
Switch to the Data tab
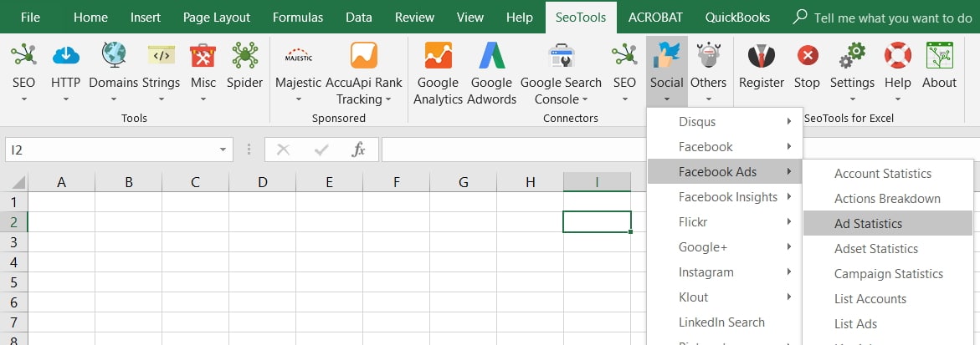(x=359, y=18)
